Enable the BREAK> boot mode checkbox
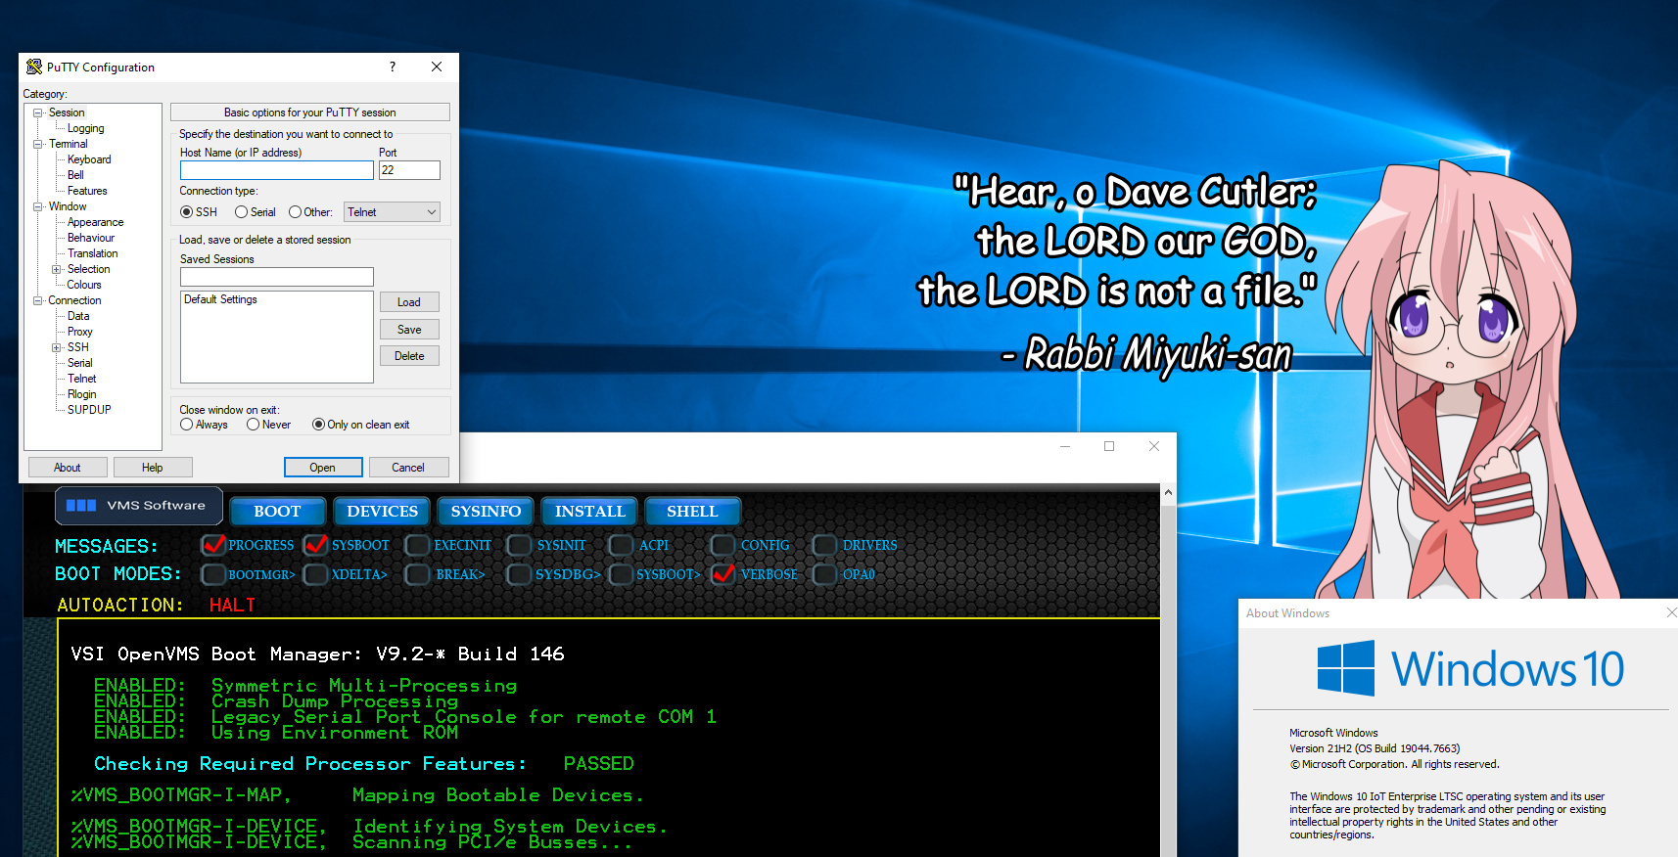Image resolution: width=1678 pixels, height=857 pixels. [417, 574]
